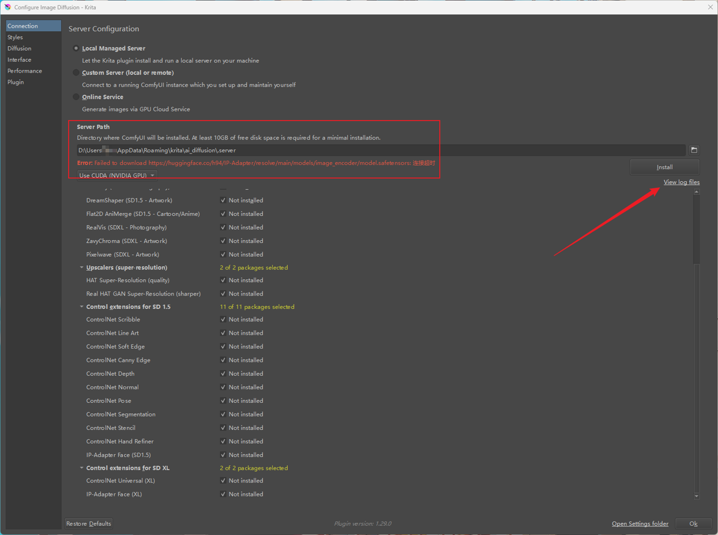Open the Use CUDA (NVIDIA GPU) dropdown
Viewport: 718px width, 535px height.
point(117,175)
